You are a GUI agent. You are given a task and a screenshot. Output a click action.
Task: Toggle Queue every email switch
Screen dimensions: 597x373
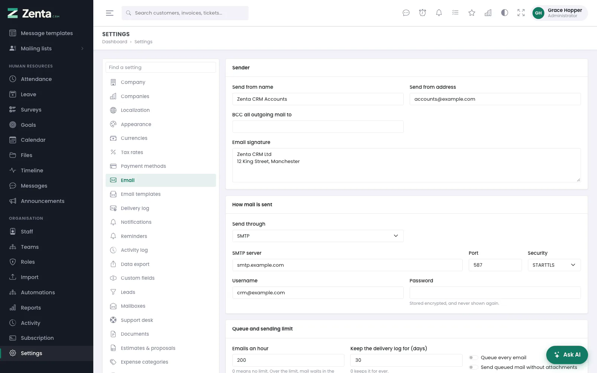[x=473, y=358]
